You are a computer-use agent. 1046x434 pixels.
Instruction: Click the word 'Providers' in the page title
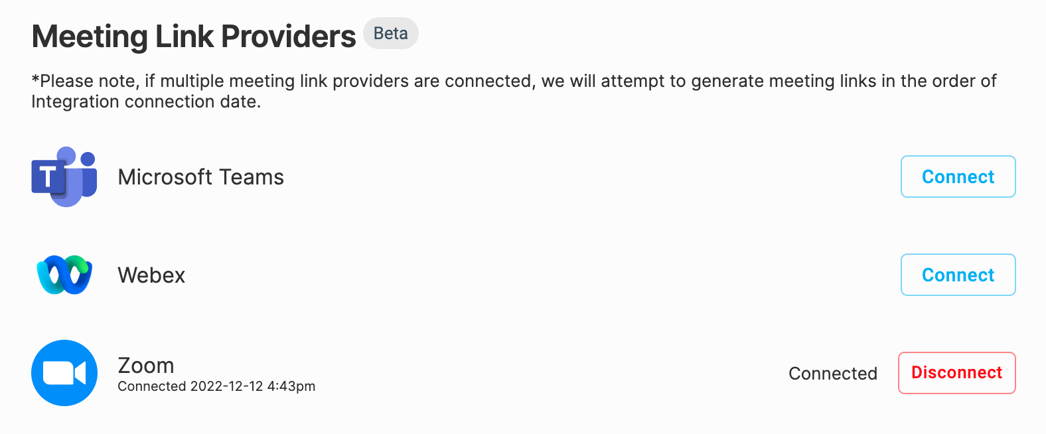[x=288, y=36]
